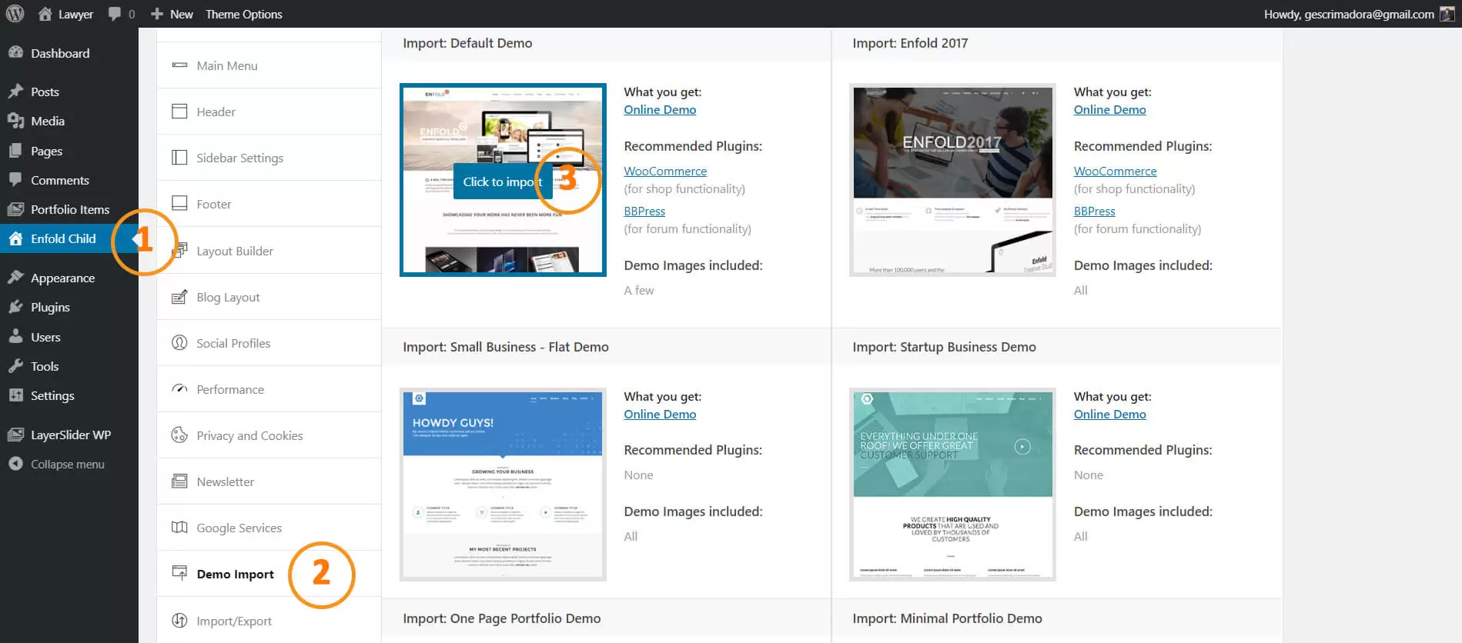Screen dimensions: 1462x643
Task: Go to Appearance in the sidebar
Action: [x=62, y=278]
